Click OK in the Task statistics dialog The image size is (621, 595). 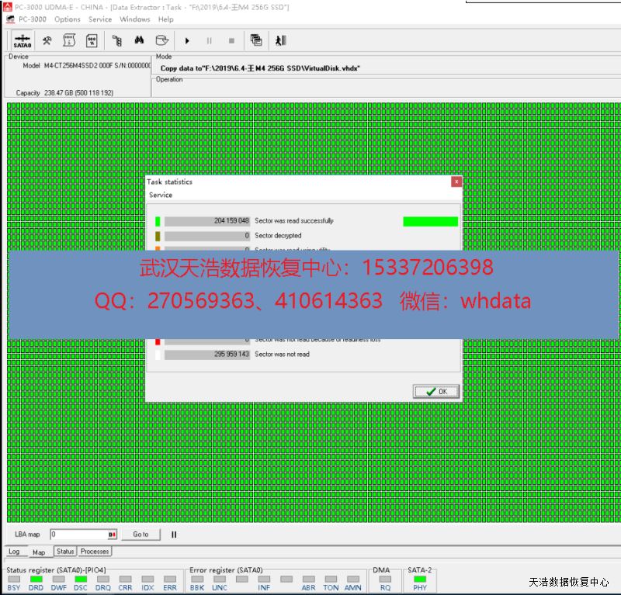[435, 392]
